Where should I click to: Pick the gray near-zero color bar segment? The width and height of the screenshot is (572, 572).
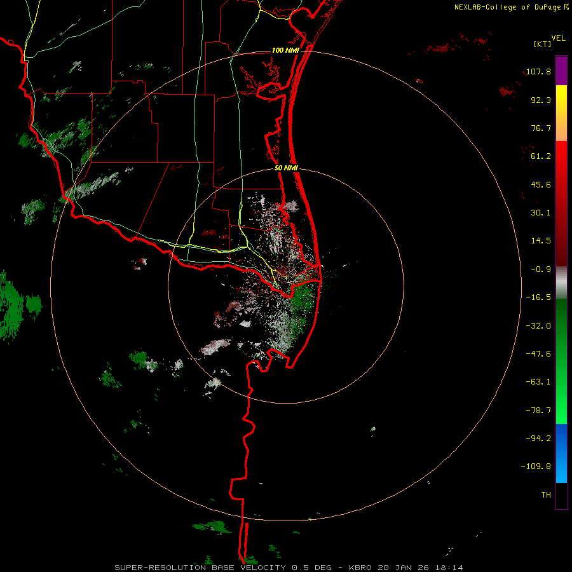coord(561,283)
